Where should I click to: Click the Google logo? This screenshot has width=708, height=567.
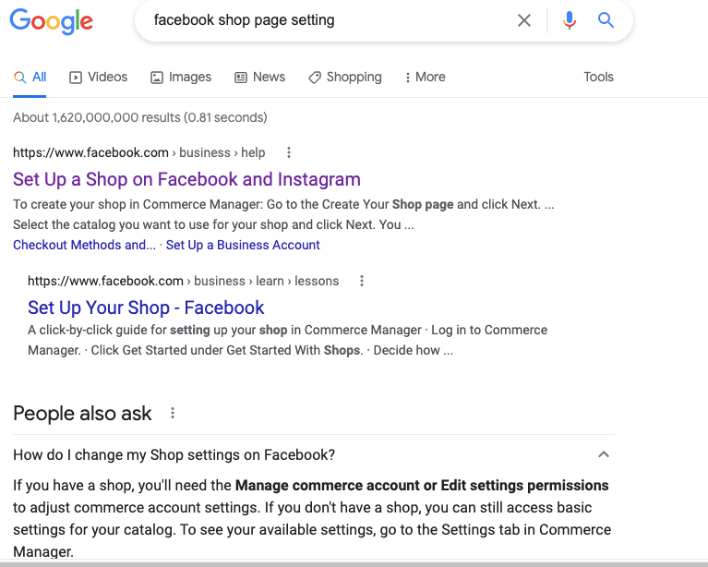tap(51, 20)
